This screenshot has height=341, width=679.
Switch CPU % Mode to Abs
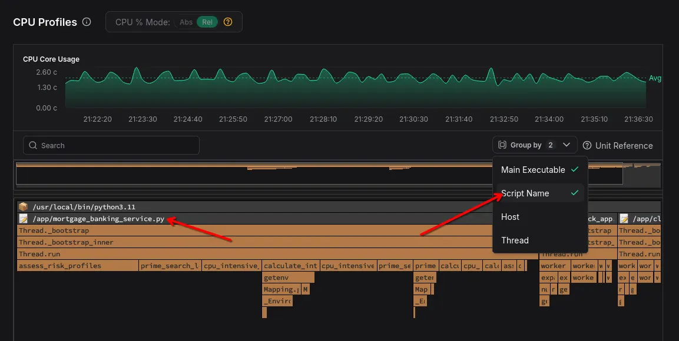coord(187,21)
